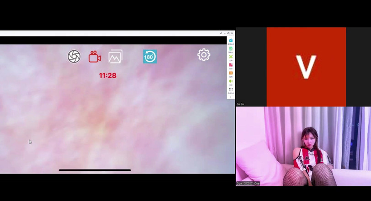Click the red recording timer 11:28
Viewport: 371px width, 201px height.
(108, 75)
